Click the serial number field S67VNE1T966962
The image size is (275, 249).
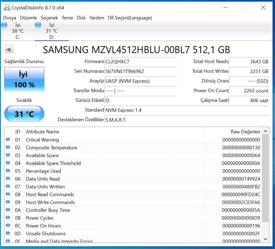coord(140,71)
